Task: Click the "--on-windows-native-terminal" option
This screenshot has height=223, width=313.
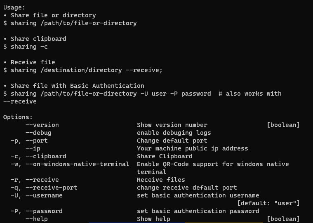Action: click(77, 164)
